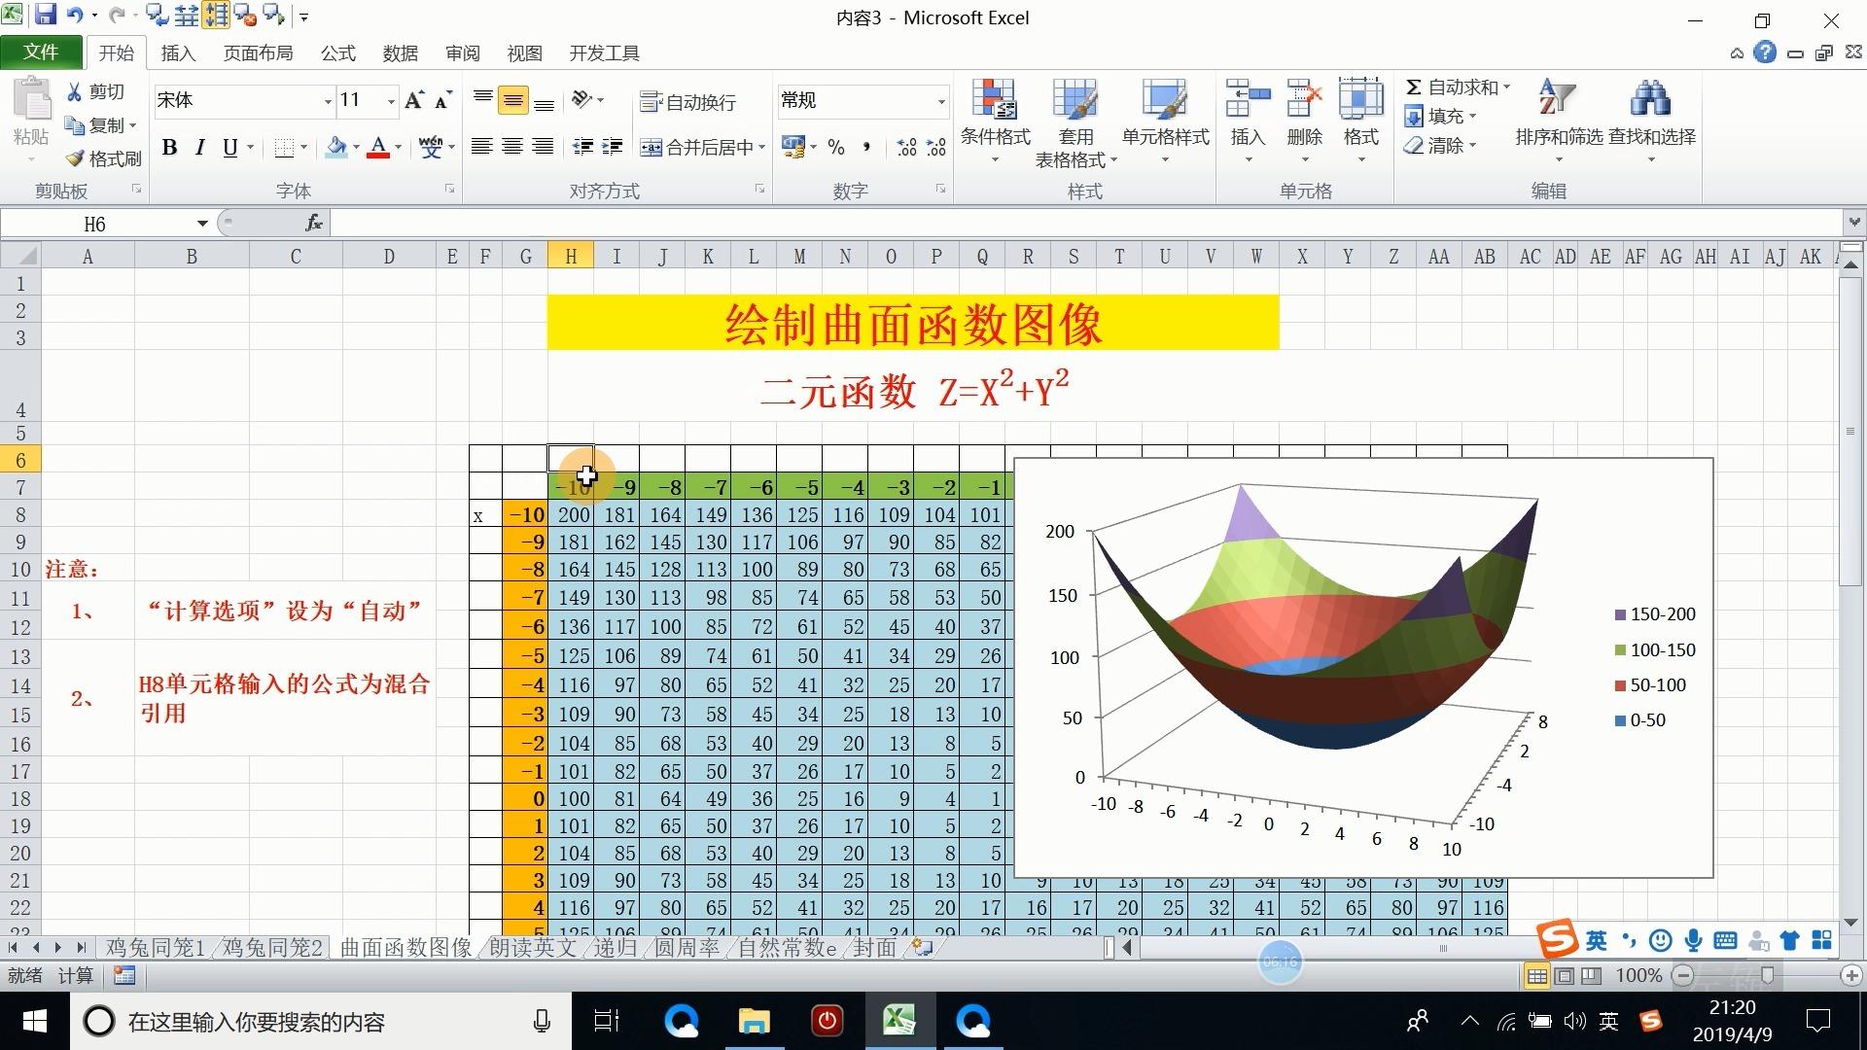Toggle Wrap Text (自动换行)
Viewport: 1867px width, 1050px height.
point(688,102)
